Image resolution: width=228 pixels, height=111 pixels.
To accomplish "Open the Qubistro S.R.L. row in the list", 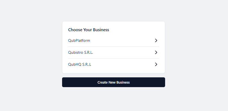I will tap(114, 53).
